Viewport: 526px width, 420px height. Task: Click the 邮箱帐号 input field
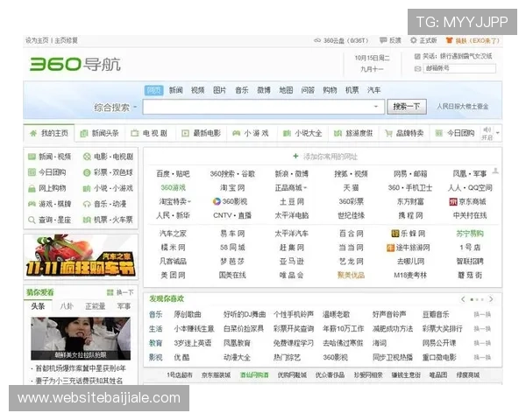tap(459, 68)
